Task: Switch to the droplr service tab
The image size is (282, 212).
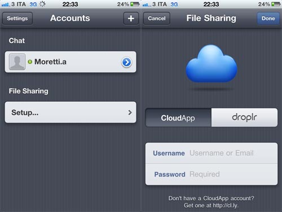Action: (244, 118)
